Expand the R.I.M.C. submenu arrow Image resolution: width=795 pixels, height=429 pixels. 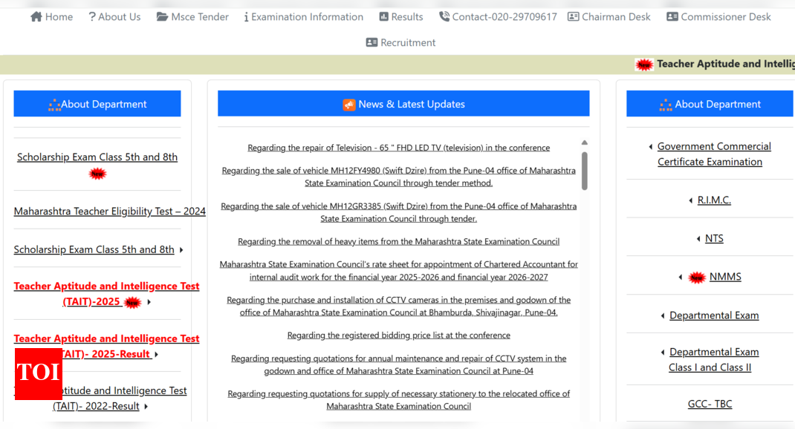691,200
